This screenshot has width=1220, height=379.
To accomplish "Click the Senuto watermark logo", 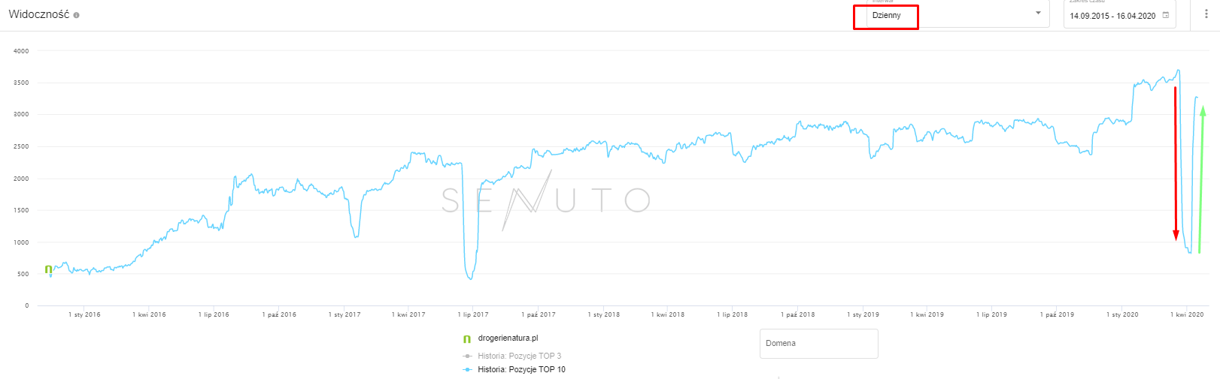I will point(545,200).
